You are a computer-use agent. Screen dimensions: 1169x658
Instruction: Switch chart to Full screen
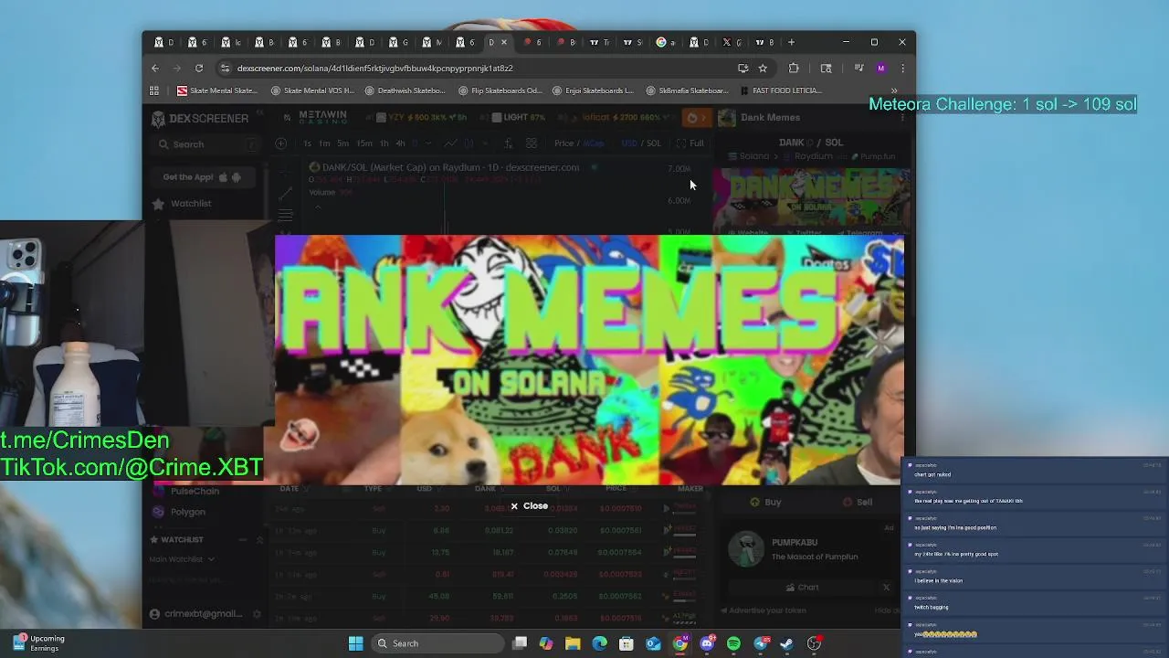(690, 143)
